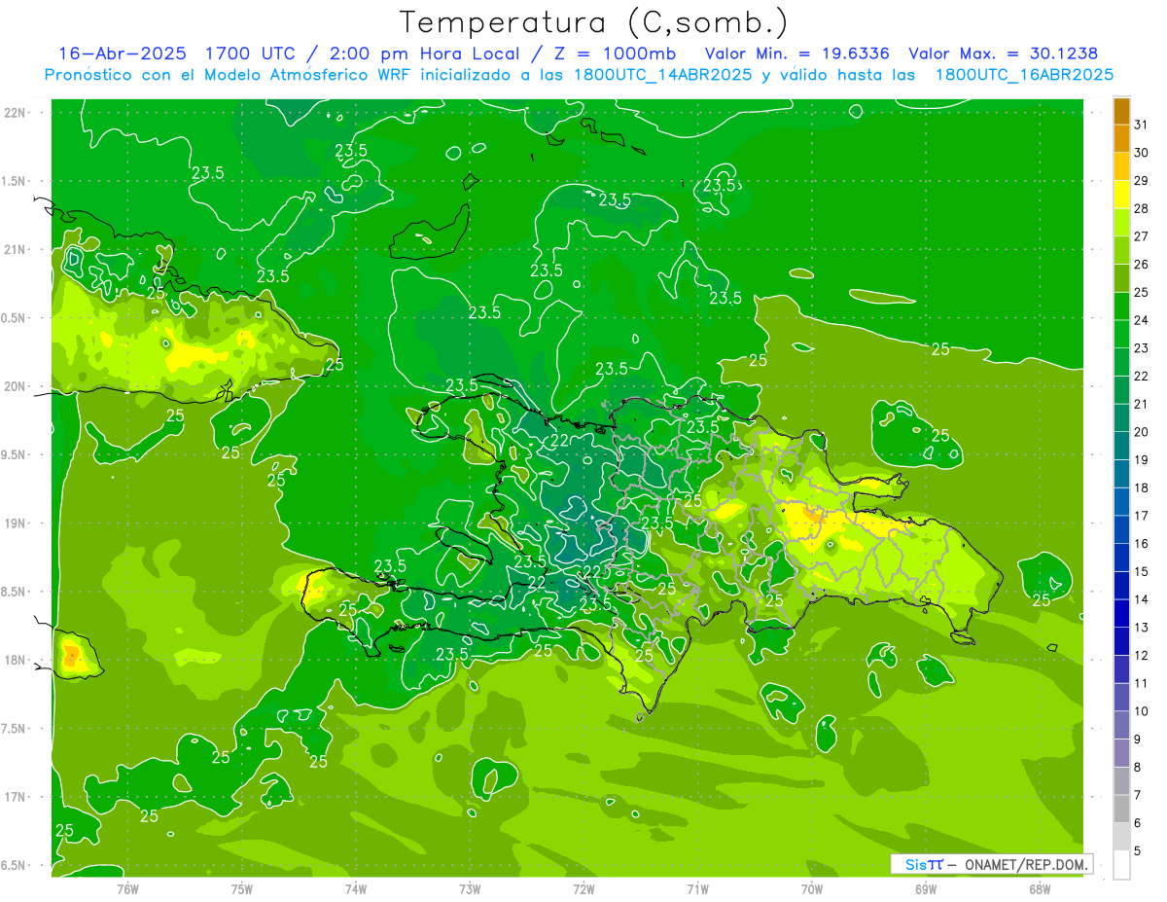This screenshot has height=902, width=1167.
Task: Click the "1700 UTC / 2:00 pm Hora Local" text
Action: 368,54
